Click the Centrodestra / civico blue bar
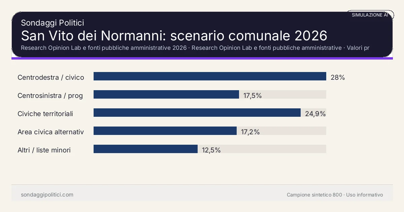Image resolution: width=404 pixels, height=212 pixels. (210, 76)
